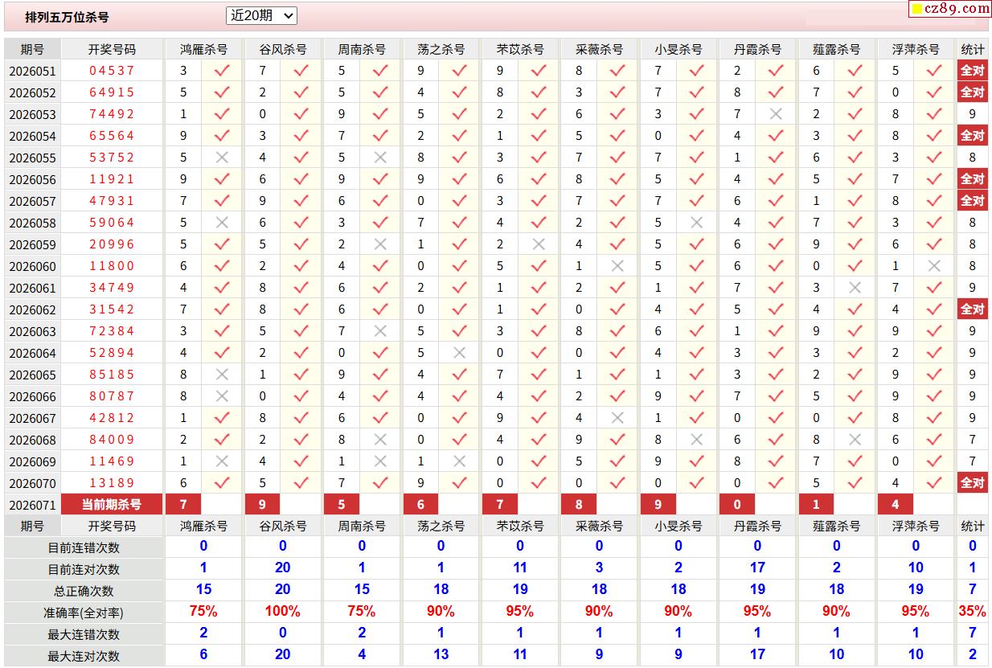Click the winning number 04537
This screenshot has width=992, height=668.
pos(112,71)
